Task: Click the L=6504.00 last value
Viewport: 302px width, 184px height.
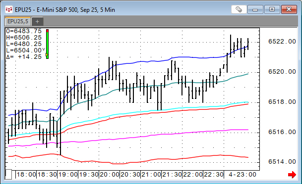Action: 24,50
